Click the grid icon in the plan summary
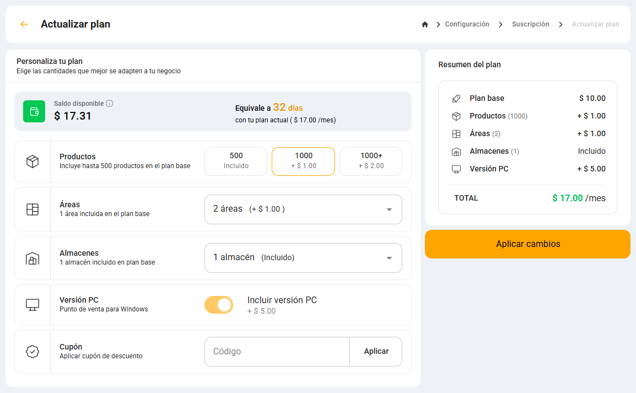 [x=456, y=134]
